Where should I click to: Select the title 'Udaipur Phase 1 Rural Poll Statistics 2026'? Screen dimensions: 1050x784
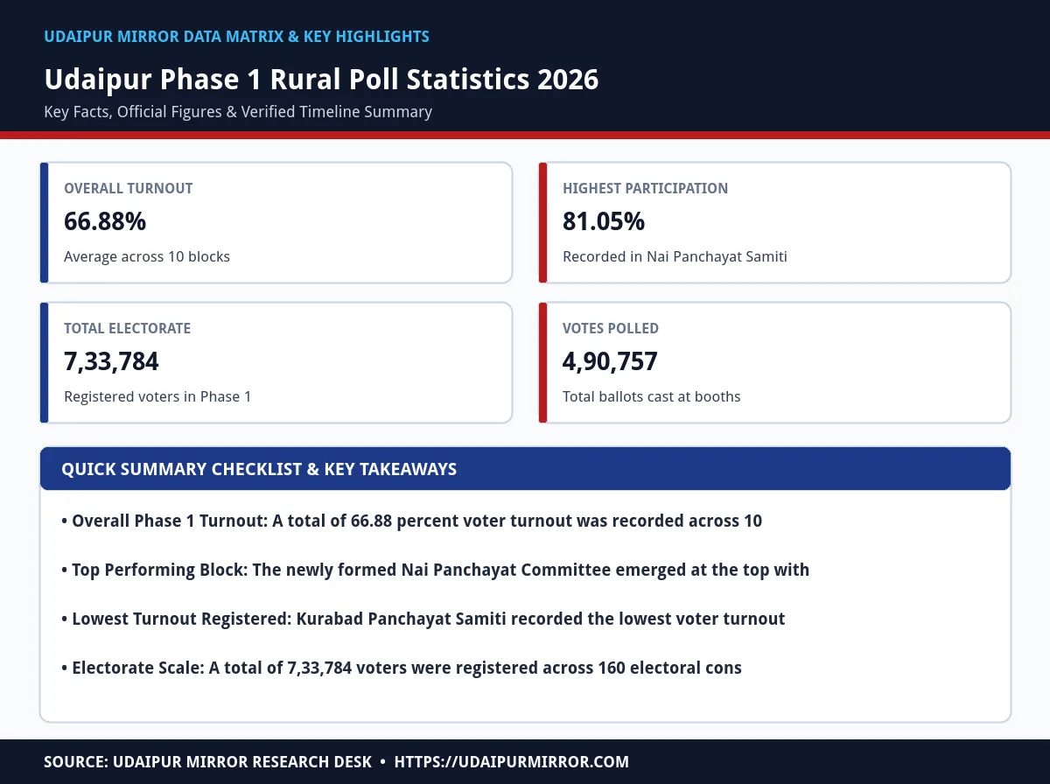[x=321, y=80]
